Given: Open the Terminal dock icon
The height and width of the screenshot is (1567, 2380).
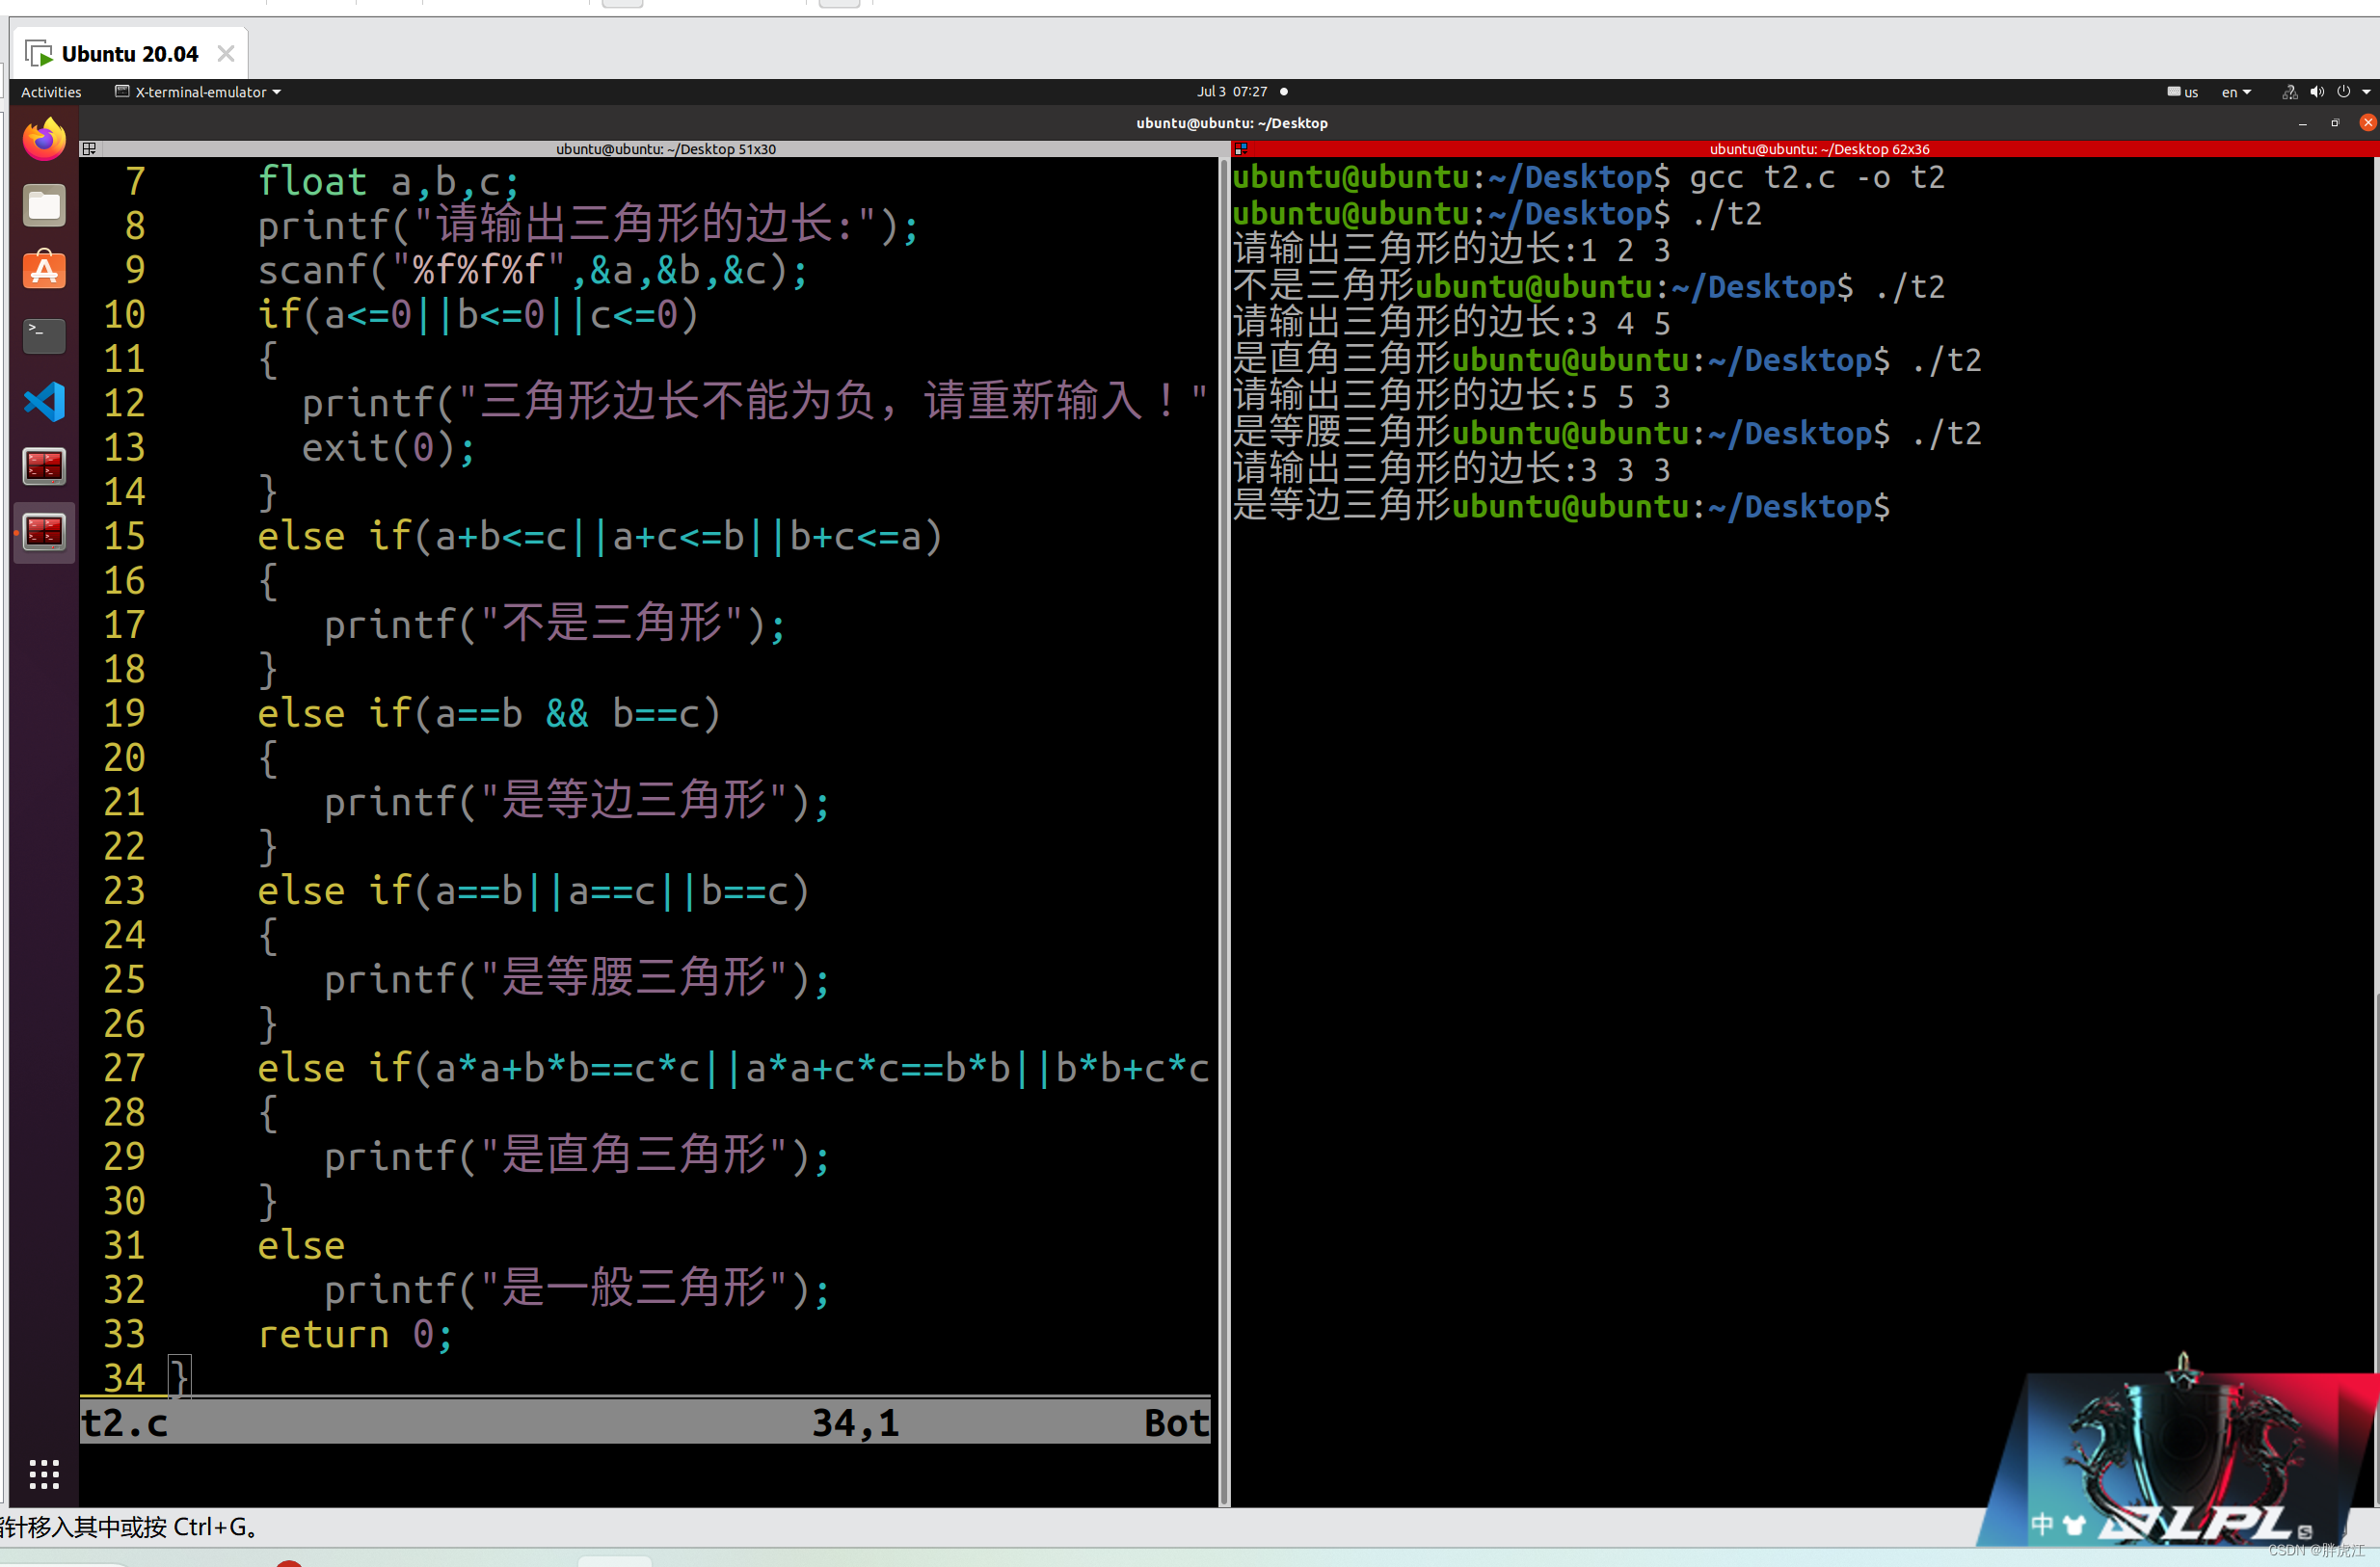Looking at the screenshot, I should click(44, 335).
